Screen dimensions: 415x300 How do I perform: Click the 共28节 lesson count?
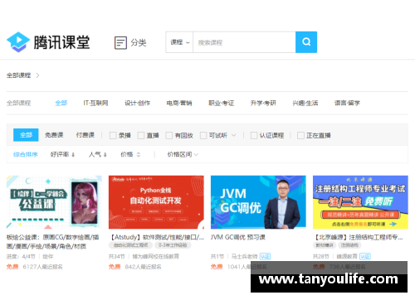point(321,257)
